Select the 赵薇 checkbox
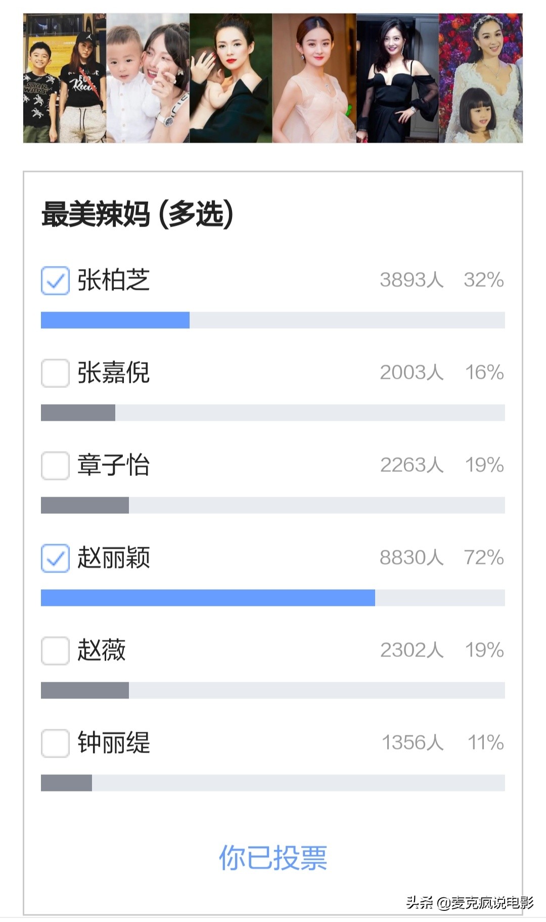Screen dimensions: 546x922 [55, 650]
